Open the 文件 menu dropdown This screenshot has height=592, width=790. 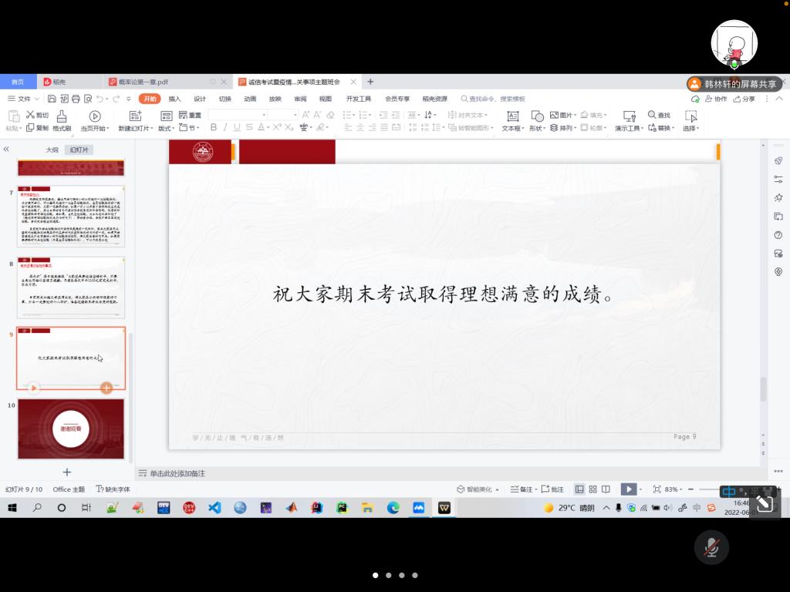tap(24, 99)
